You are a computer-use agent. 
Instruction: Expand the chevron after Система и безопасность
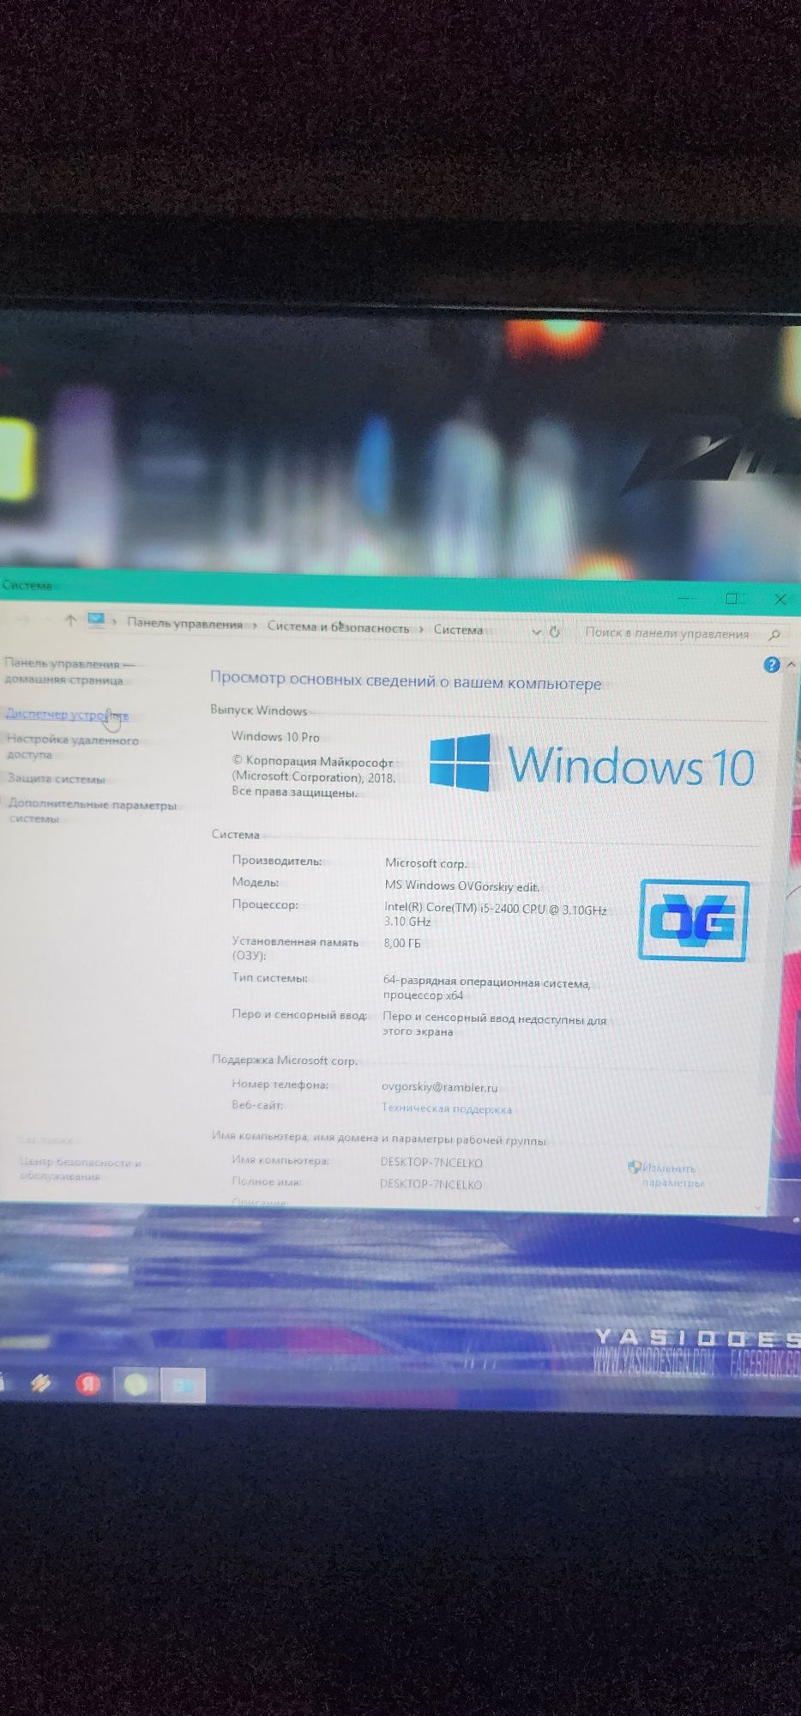point(421,629)
